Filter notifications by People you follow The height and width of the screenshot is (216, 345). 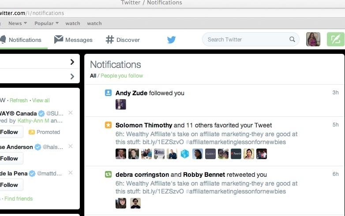122,76
